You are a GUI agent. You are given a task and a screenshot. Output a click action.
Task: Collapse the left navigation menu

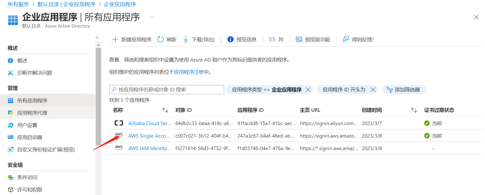97,38
